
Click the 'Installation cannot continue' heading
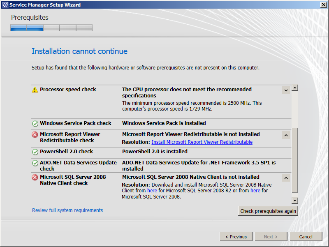click(79, 51)
